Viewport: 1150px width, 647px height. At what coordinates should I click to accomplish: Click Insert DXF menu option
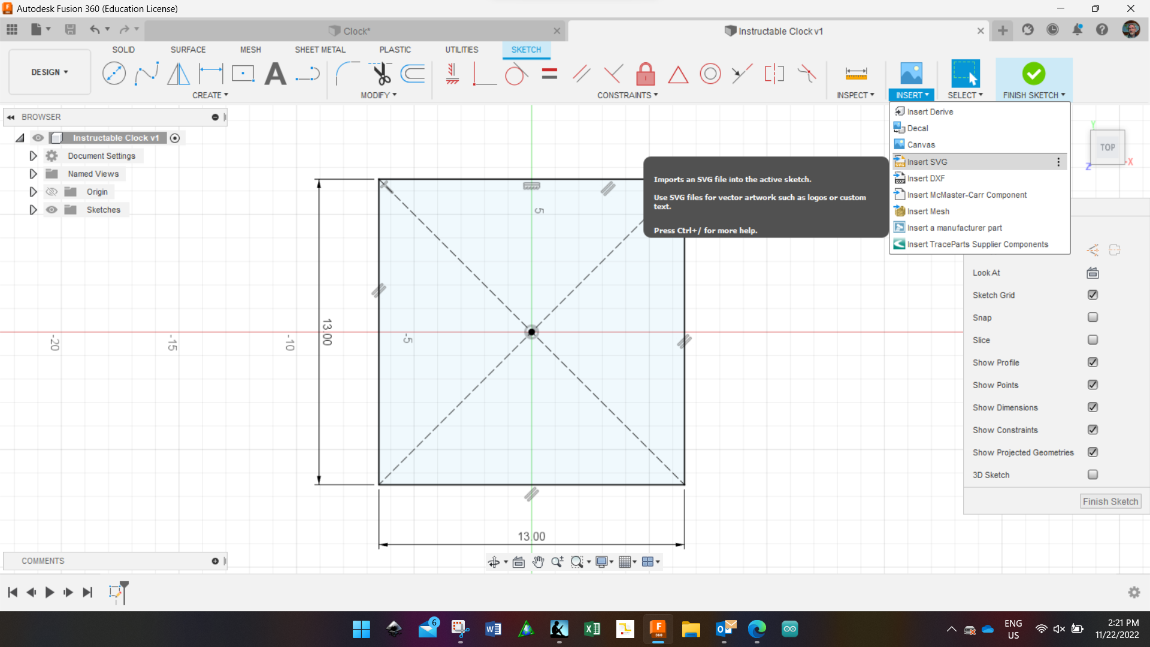point(925,178)
